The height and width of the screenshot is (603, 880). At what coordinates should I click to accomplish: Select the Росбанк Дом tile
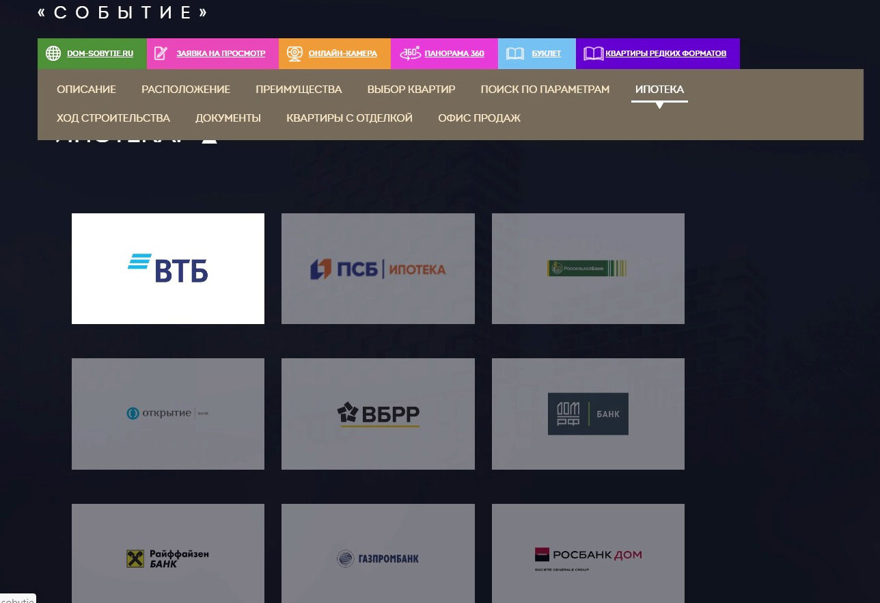point(588,554)
